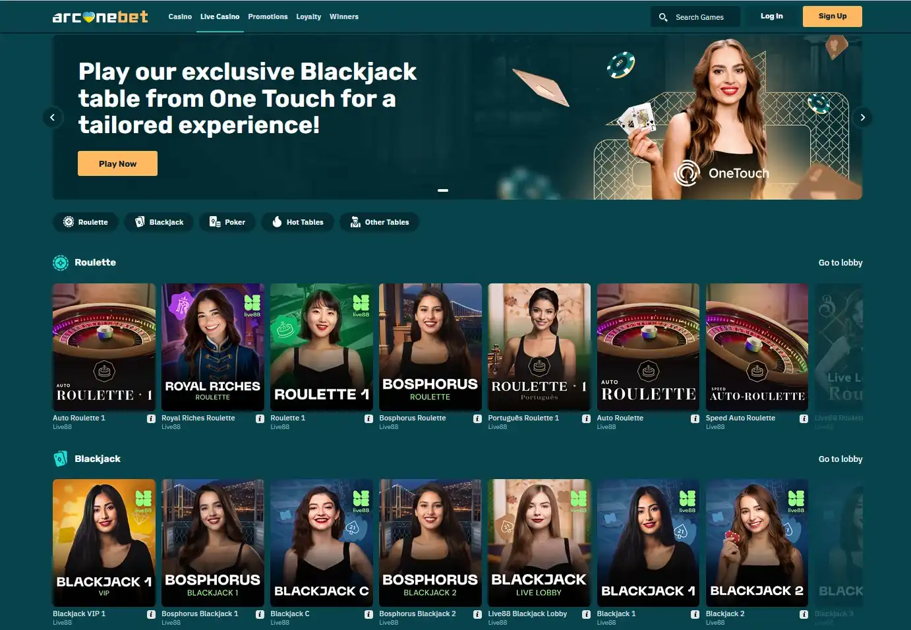The height and width of the screenshot is (630, 911).
Task: Go to previous banner slide arrow
Action: tap(53, 117)
